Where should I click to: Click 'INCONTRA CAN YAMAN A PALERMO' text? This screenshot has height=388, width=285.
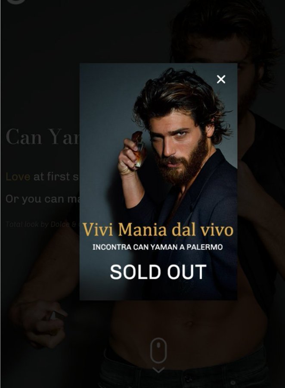pyautogui.click(x=158, y=247)
